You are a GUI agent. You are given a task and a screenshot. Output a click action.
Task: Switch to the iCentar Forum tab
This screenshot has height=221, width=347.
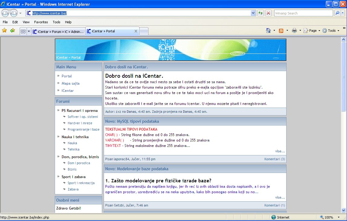tap(58, 31)
